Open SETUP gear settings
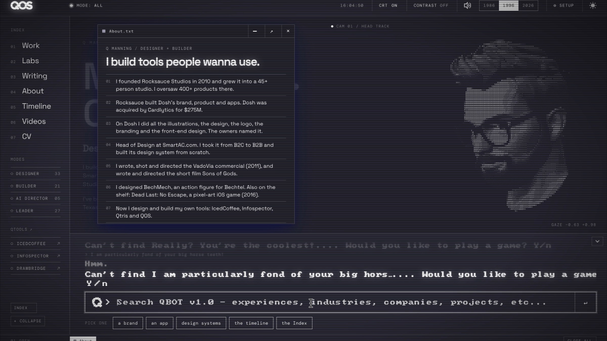Viewport: 607px width, 341px height. click(563, 5)
